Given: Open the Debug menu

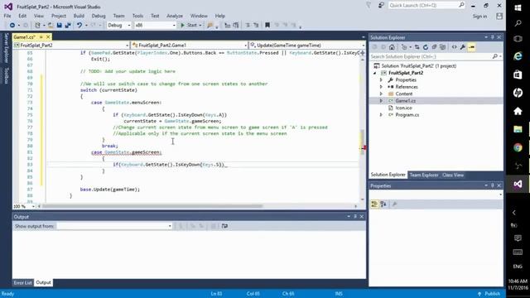Looking at the screenshot, I should pos(99,16).
